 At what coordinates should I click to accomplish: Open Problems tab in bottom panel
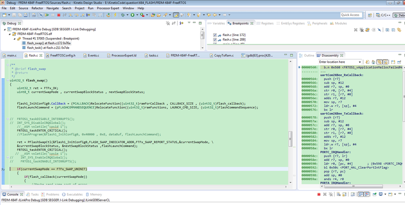50,194
